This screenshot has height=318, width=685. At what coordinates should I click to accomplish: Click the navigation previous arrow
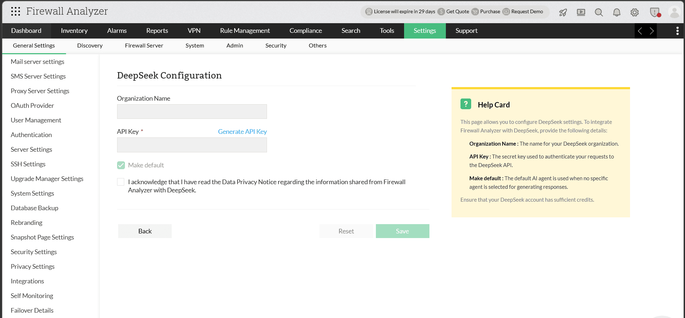pos(640,31)
